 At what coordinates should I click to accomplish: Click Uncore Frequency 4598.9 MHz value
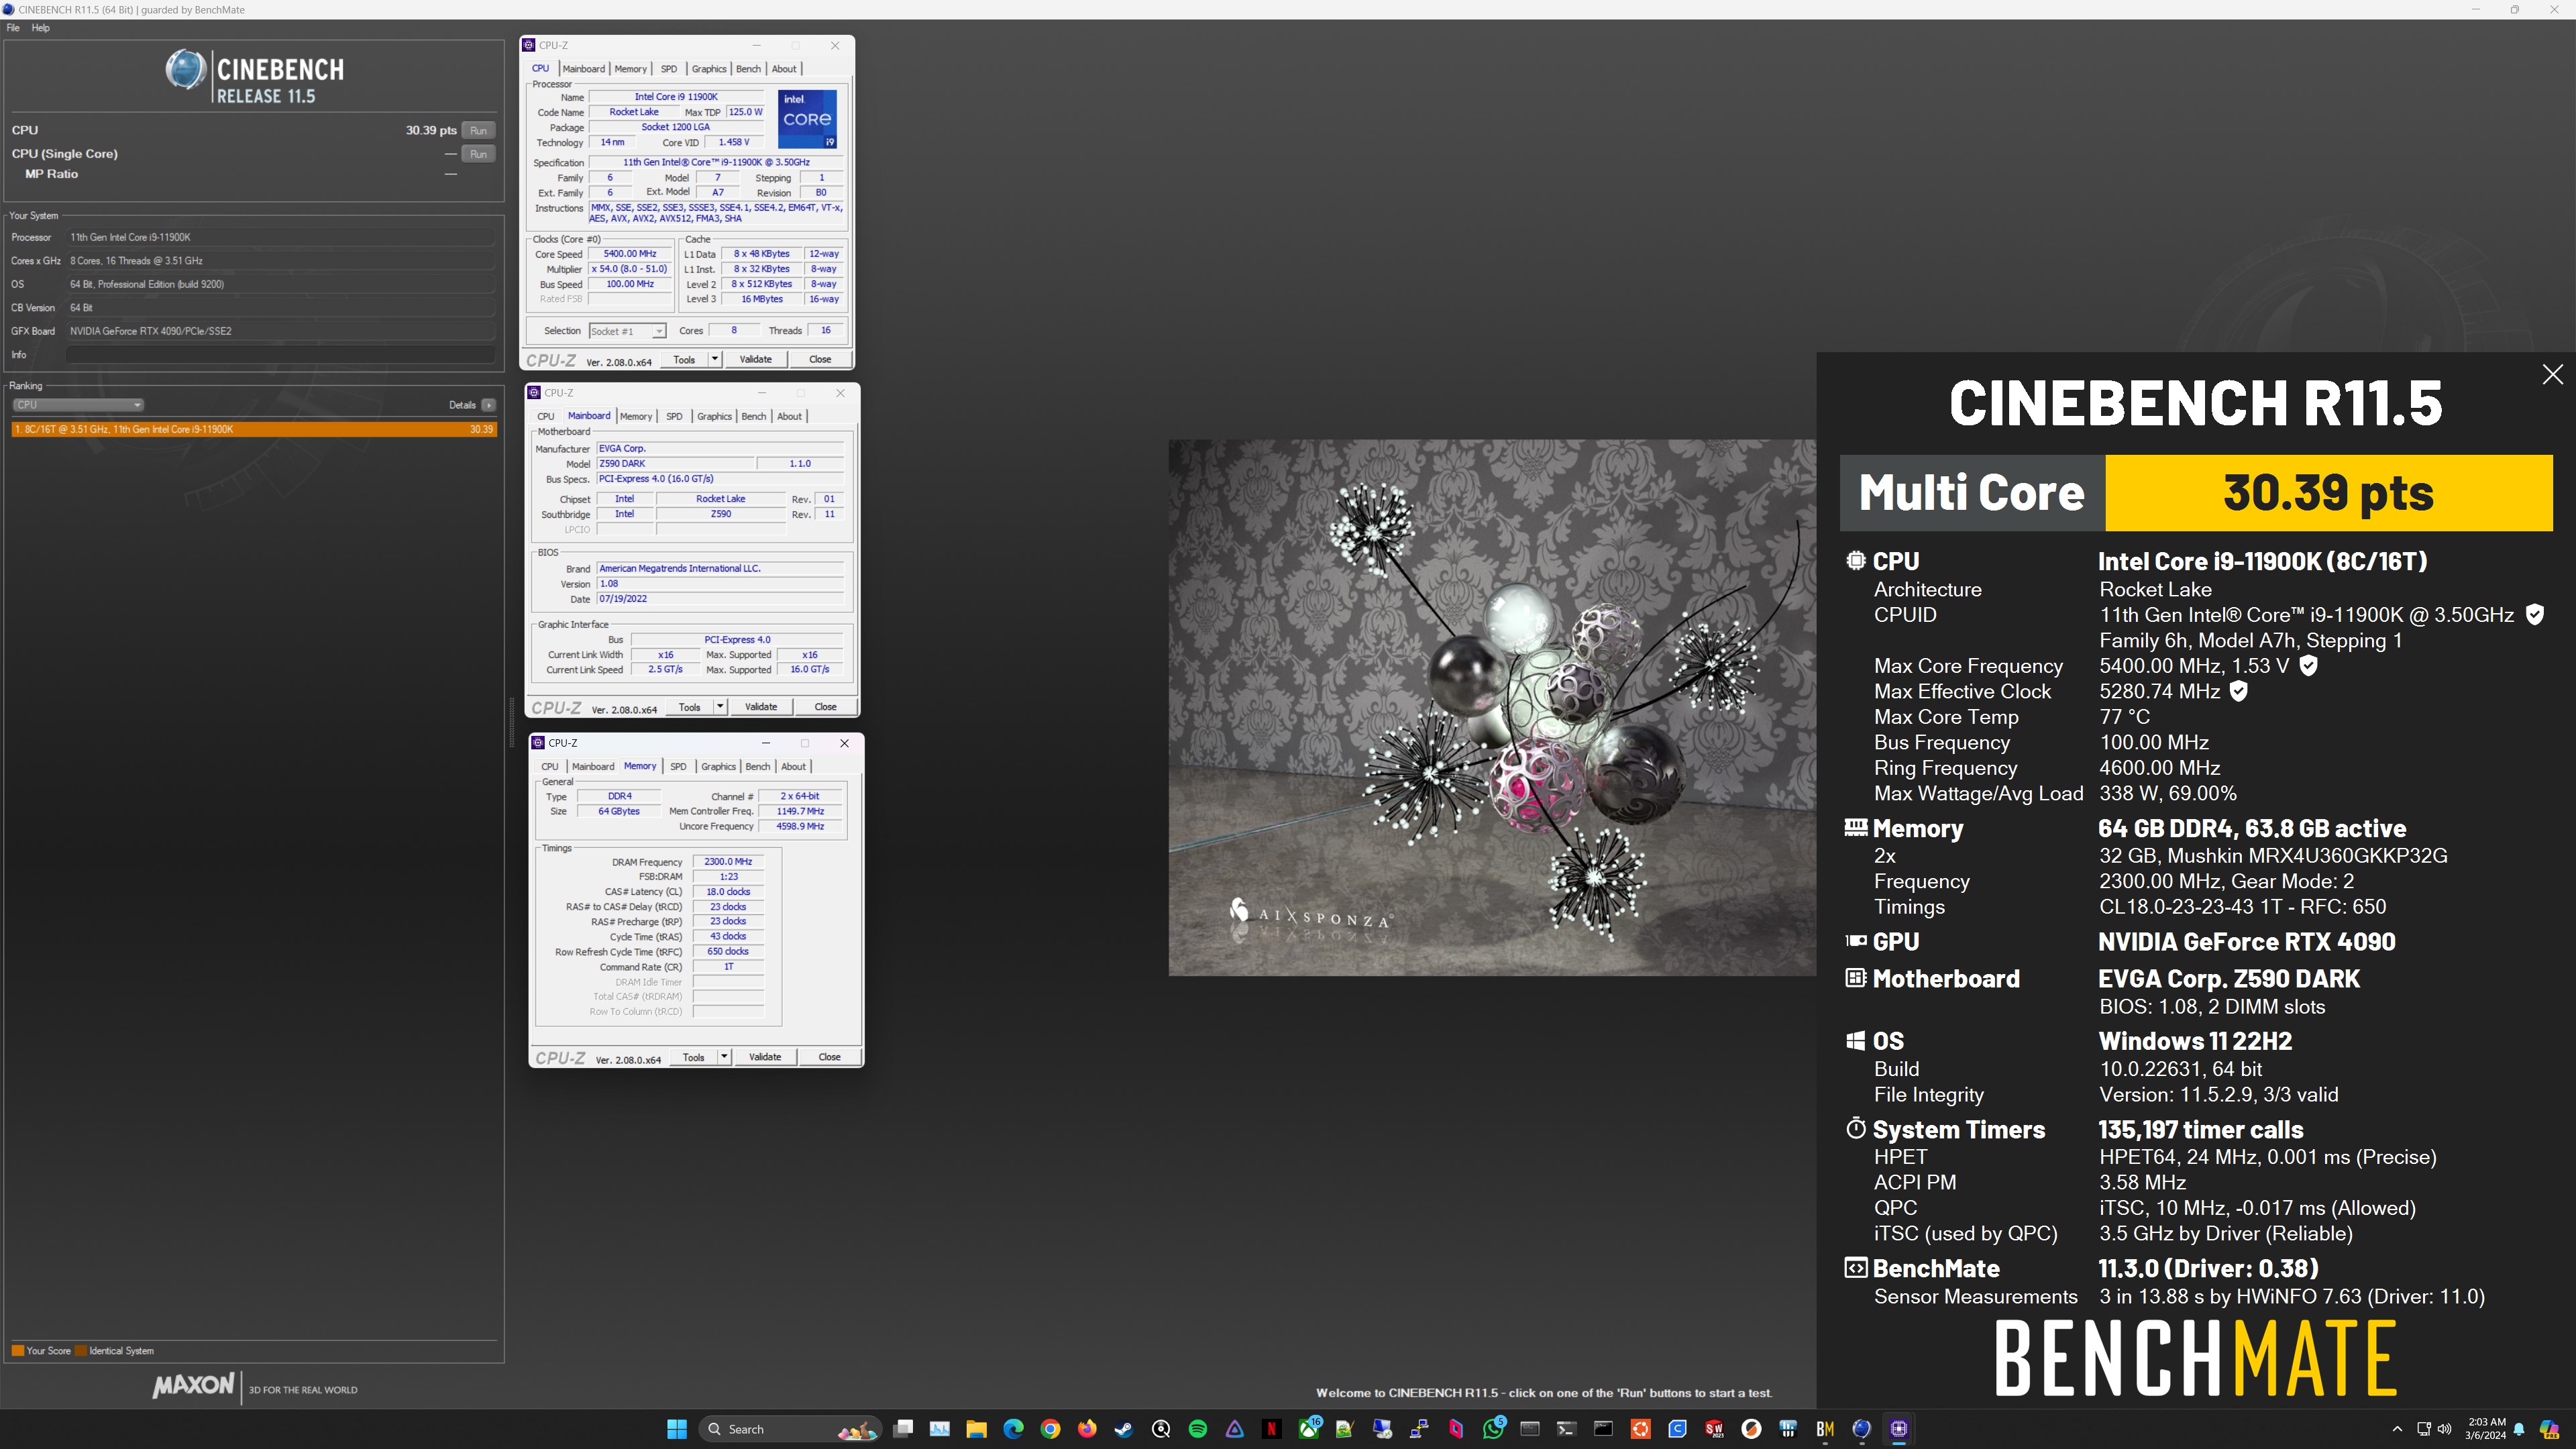pyautogui.click(x=800, y=827)
